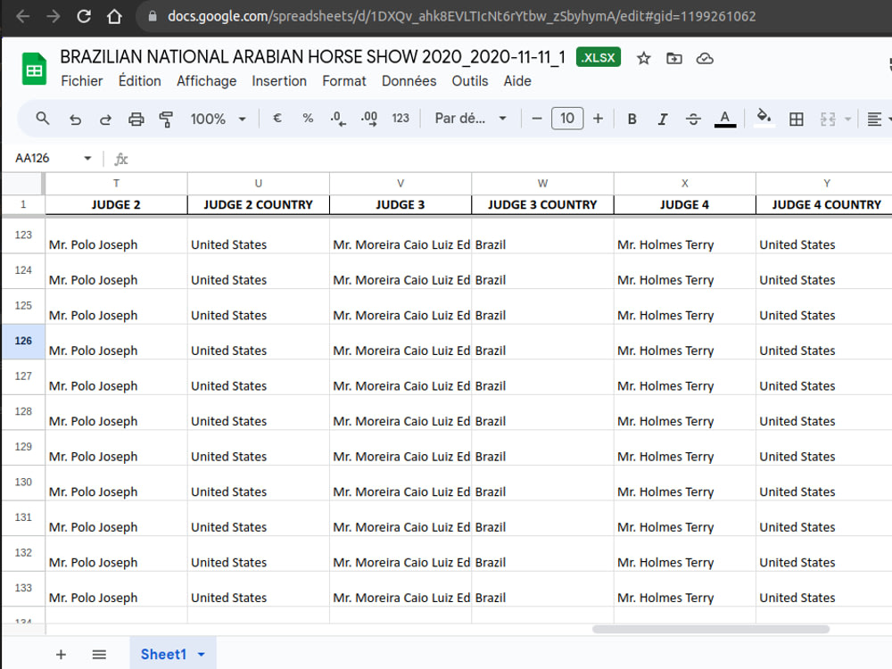The height and width of the screenshot is (669, 892).
Task: Click the JUDGE 2 COUNTRY header cell
Action: 259,205
